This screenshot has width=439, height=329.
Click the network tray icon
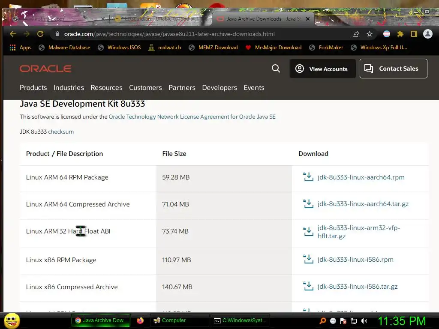(x=354, y=321)
